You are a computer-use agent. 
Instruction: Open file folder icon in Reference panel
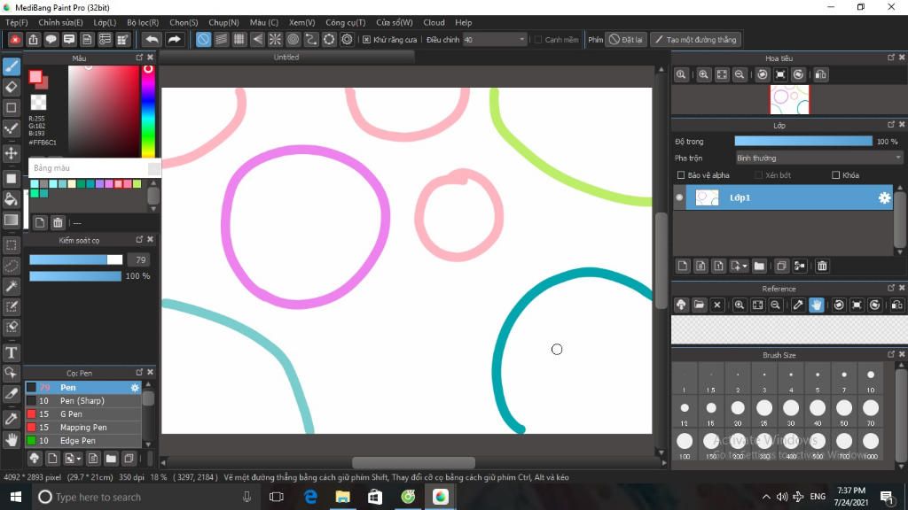tap(699, 305)
